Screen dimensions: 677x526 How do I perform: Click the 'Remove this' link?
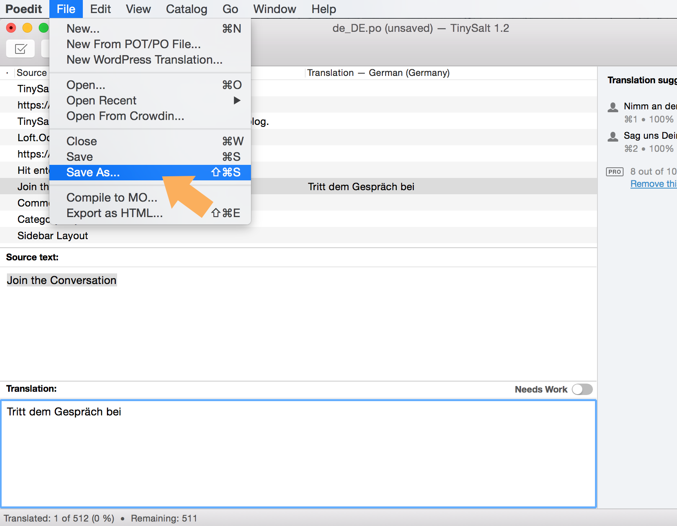[x=653, y=184]
